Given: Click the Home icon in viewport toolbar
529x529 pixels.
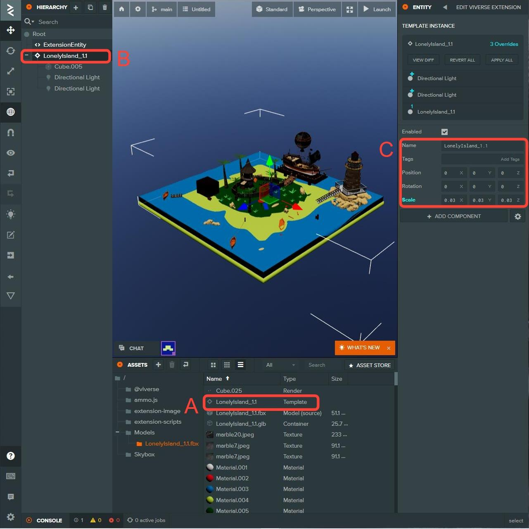Looking at the screenshot, I should 121,9.
